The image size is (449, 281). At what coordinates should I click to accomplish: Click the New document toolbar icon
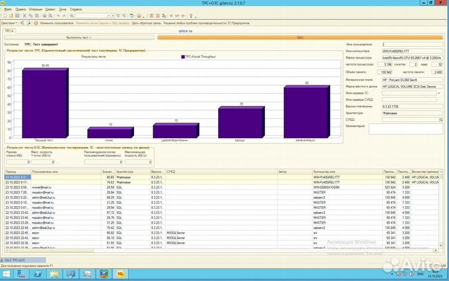point(5,16)
